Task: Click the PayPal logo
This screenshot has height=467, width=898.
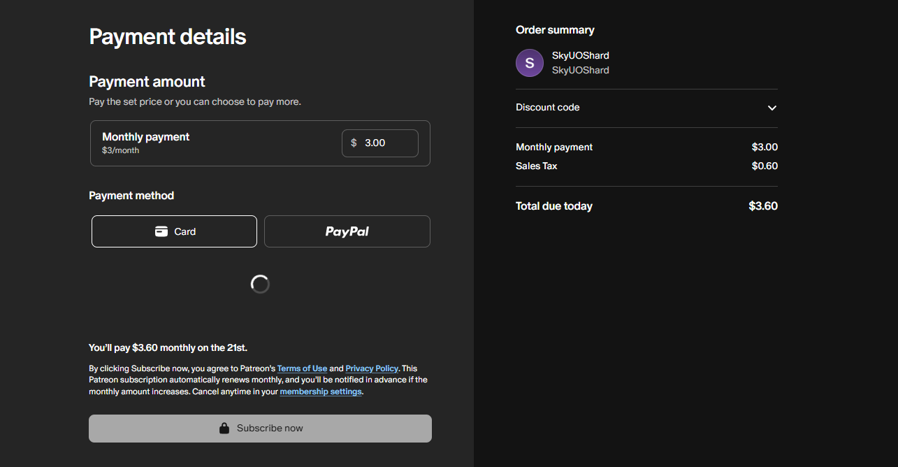Action: [x=347, y=231]
